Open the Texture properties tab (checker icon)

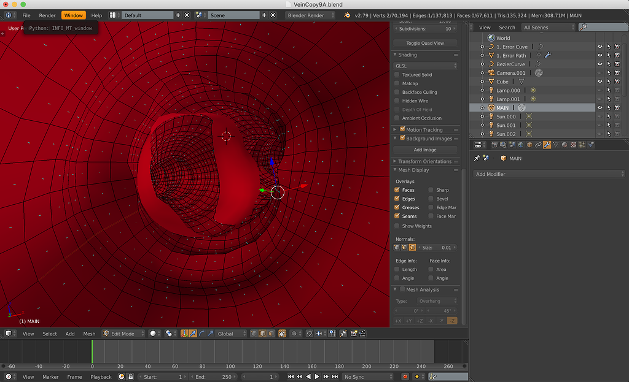[573, 145]
